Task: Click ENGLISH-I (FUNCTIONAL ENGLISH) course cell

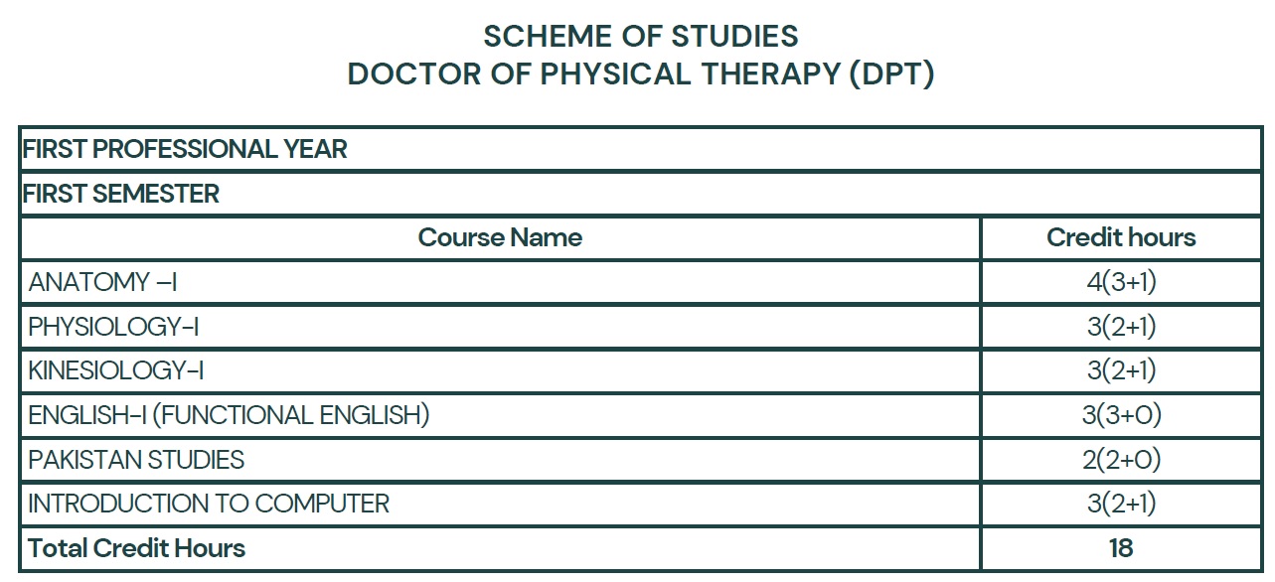Action: coord(500,415)
